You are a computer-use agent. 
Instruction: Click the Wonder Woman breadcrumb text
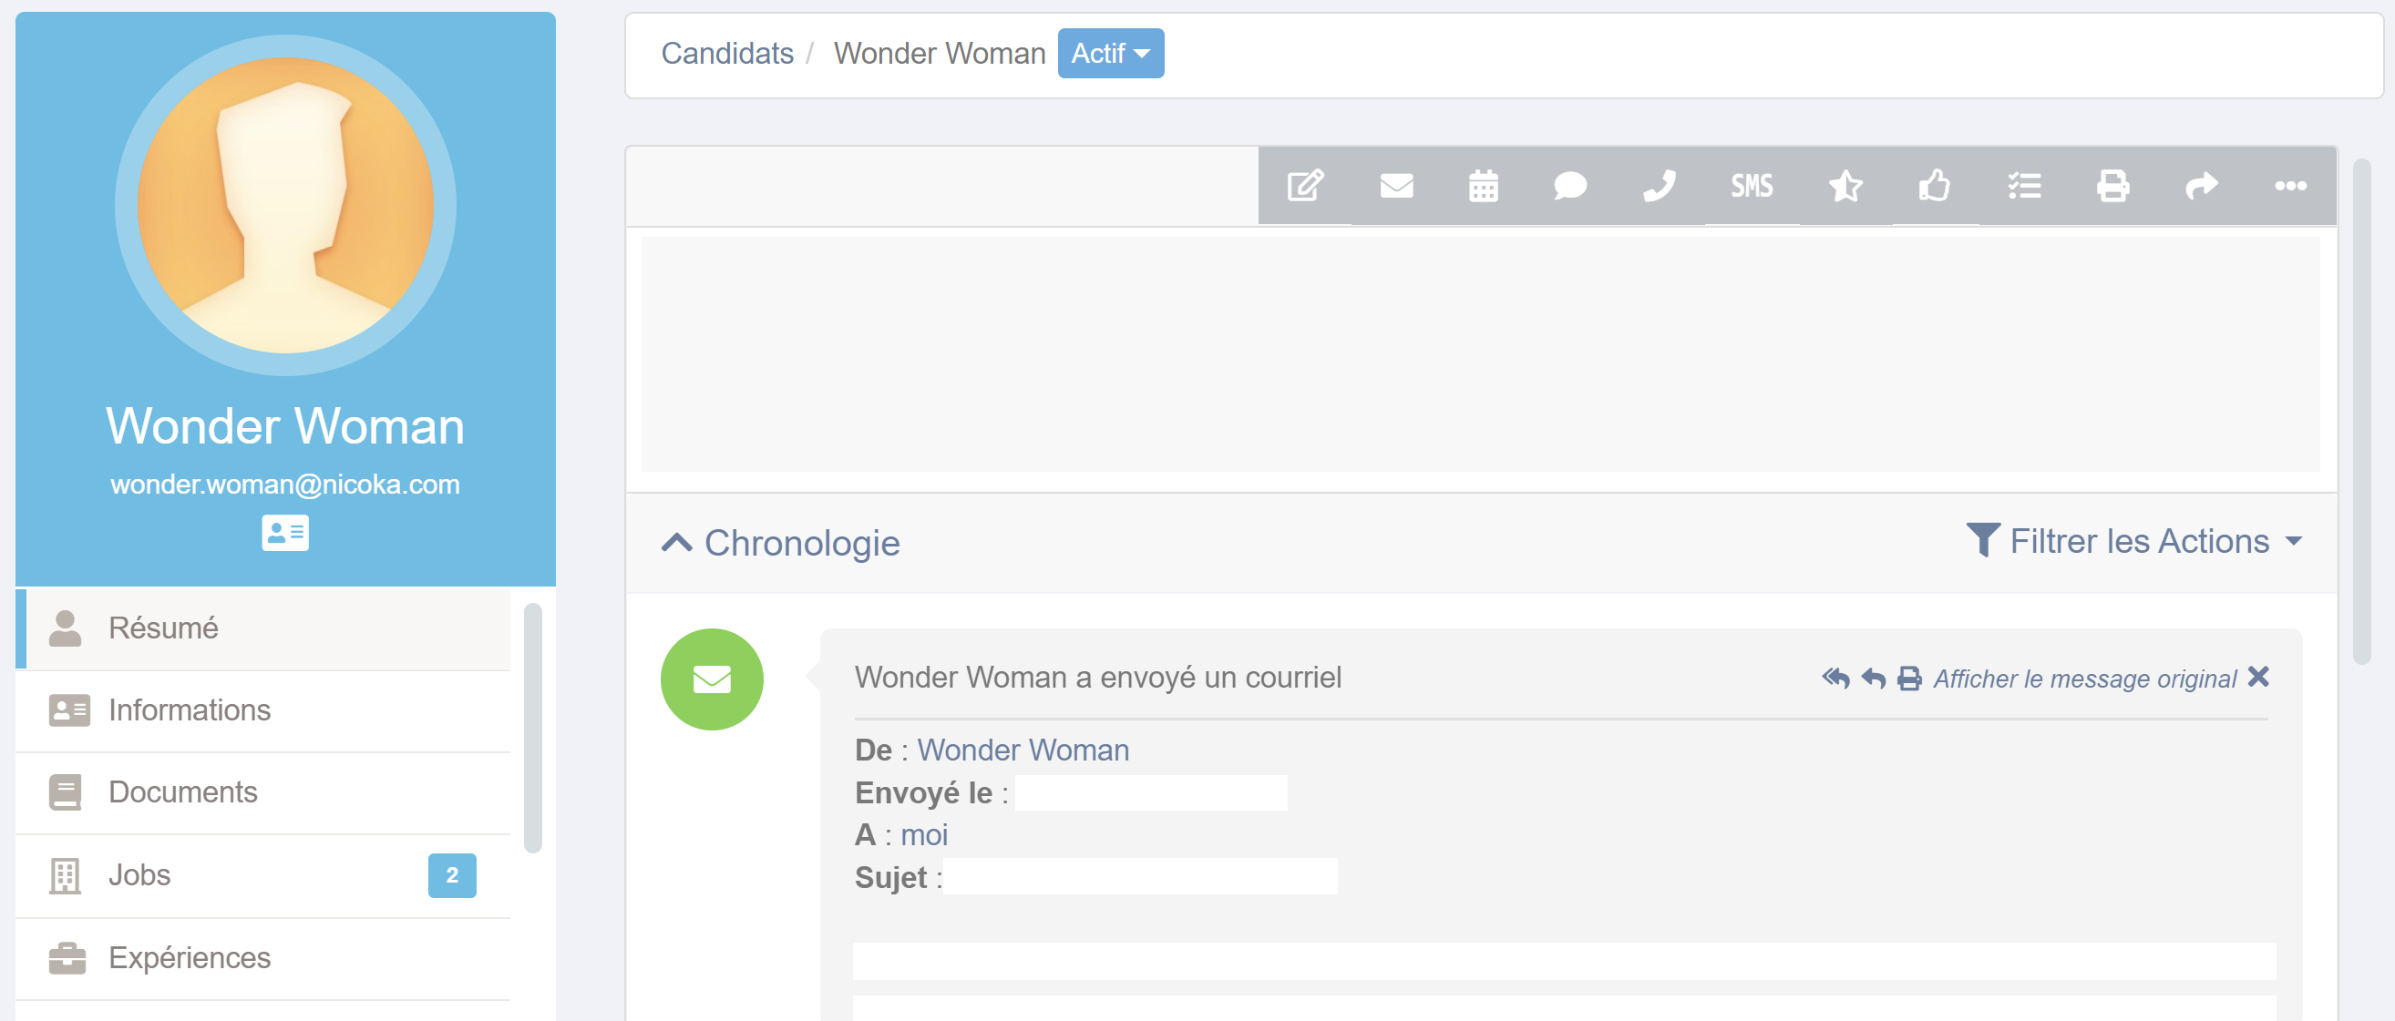[x=939, y=53]
